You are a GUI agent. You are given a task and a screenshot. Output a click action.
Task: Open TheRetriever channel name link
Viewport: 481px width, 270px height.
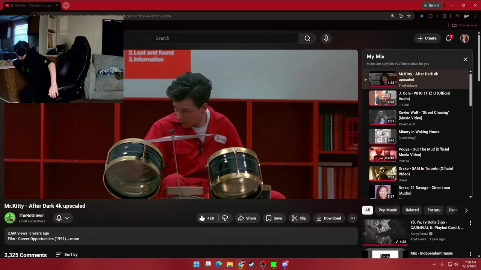[x=31, y=216]
